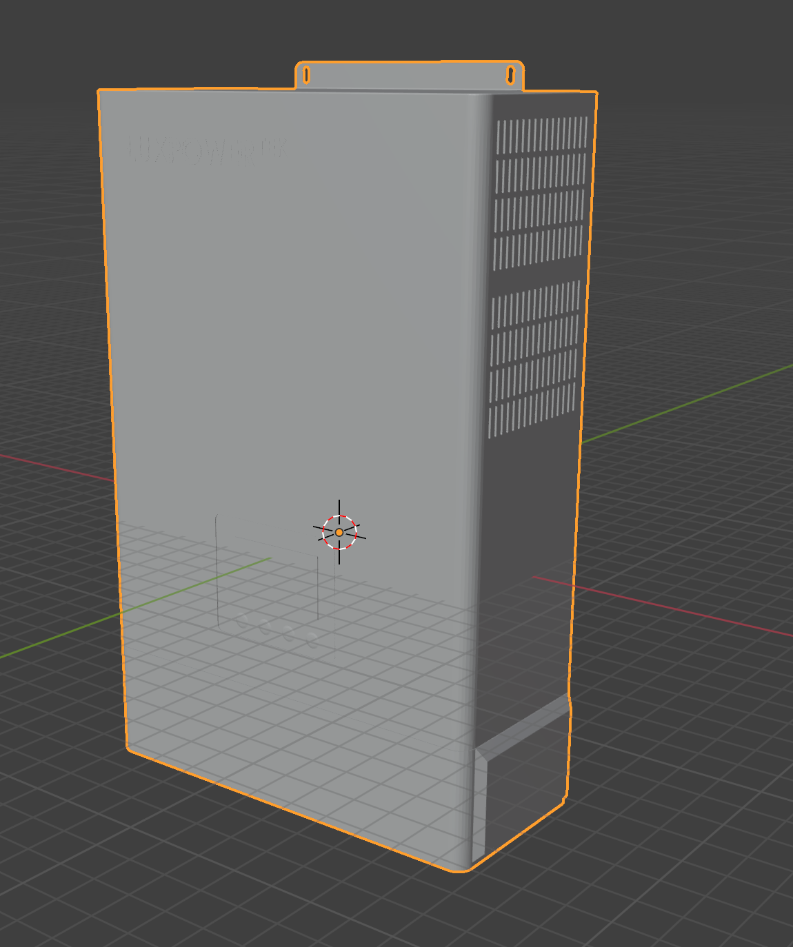793x947 pixels.
Task: Click the right mounting slot hole on bracket
Action: point(510,74)
